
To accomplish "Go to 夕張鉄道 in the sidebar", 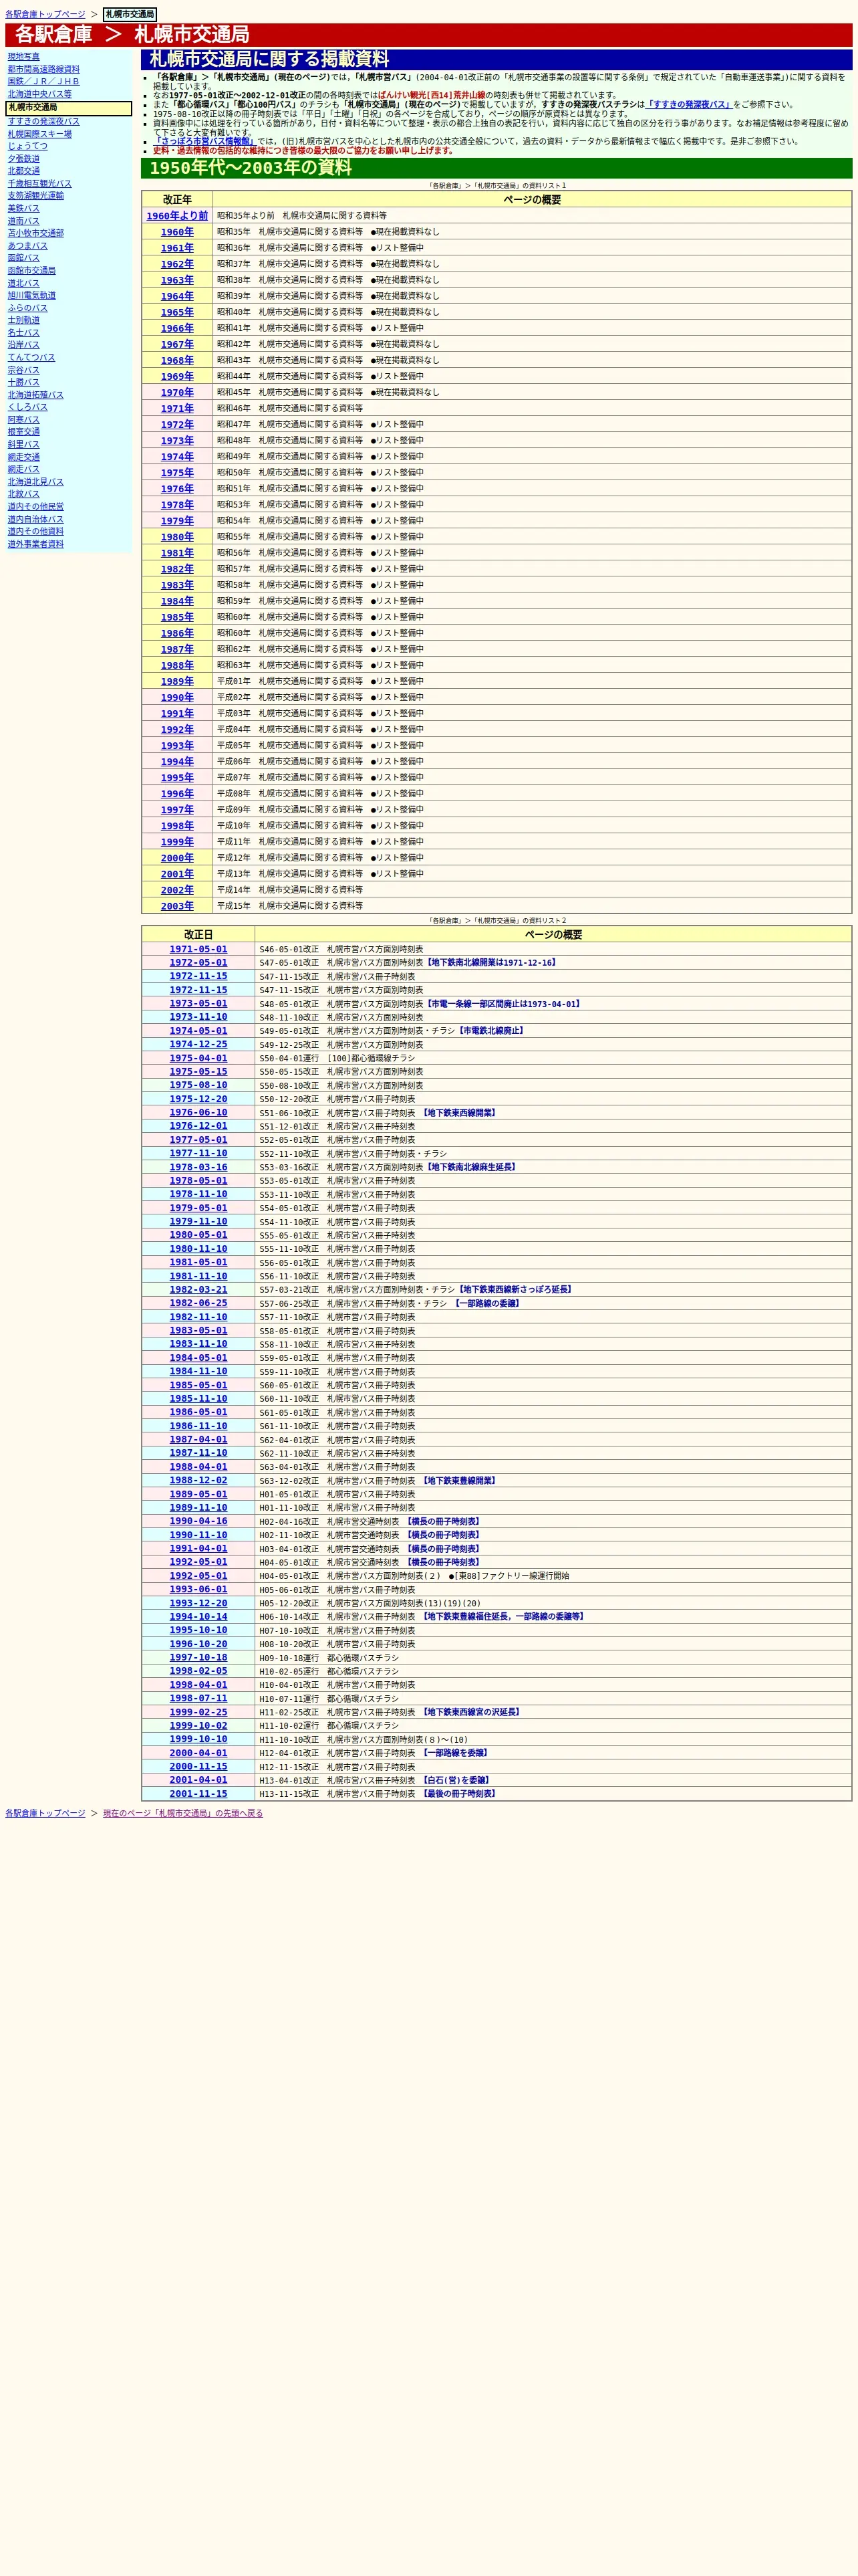I will tap(24, 159).
